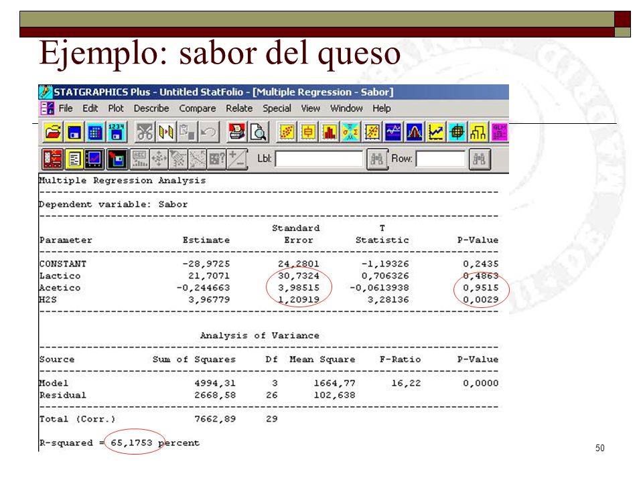The height and width of the screenshot is (482, 643).
Task: Open the Histogram bar chart icon
Action: click(330, 133)
